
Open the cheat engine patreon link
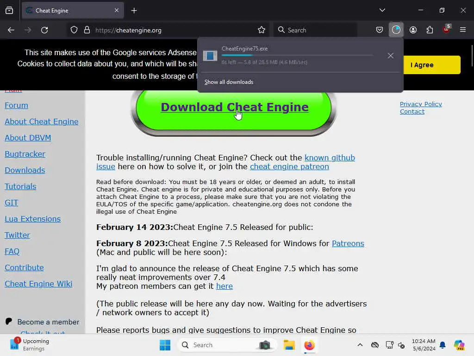coord(289,166)
